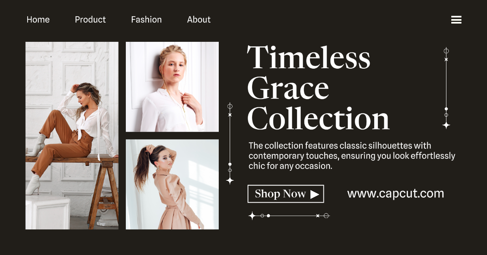Go to the Home nav item
487x255 pixels.
38,19
